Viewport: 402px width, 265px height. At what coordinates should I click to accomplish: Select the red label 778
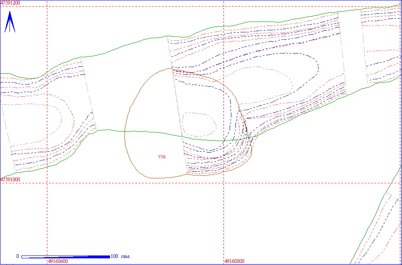(x=162, y=157)
